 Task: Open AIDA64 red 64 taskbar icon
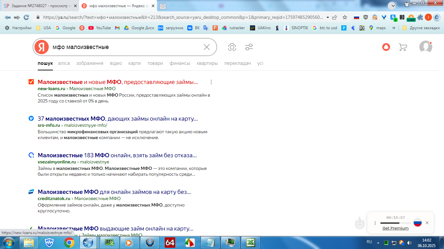pos(170,243)
